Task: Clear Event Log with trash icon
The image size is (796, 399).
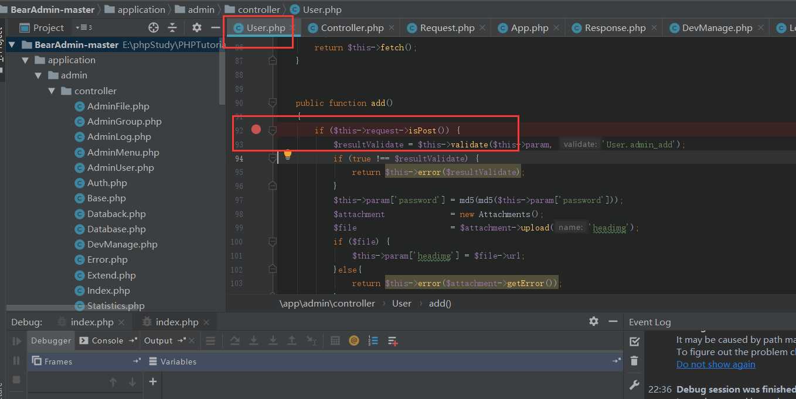Action: pyautogui.click(x=634, y=361)
